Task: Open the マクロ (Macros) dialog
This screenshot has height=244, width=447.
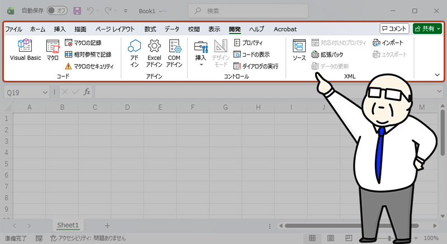Action: point(53,50)
